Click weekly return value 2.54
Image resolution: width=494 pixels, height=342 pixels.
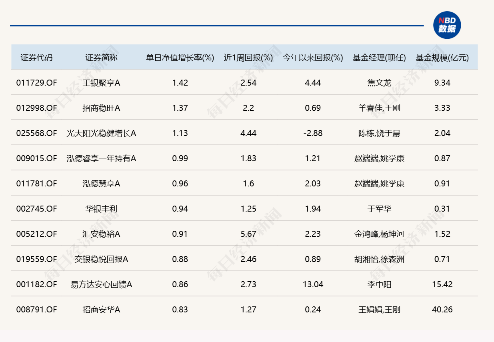click(248, 83)
